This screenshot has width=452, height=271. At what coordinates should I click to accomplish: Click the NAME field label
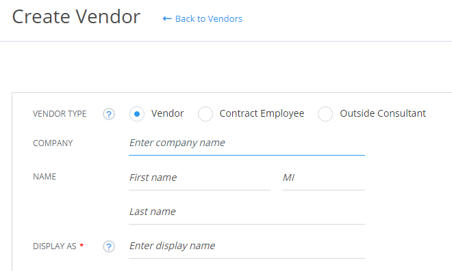[45, 176]
